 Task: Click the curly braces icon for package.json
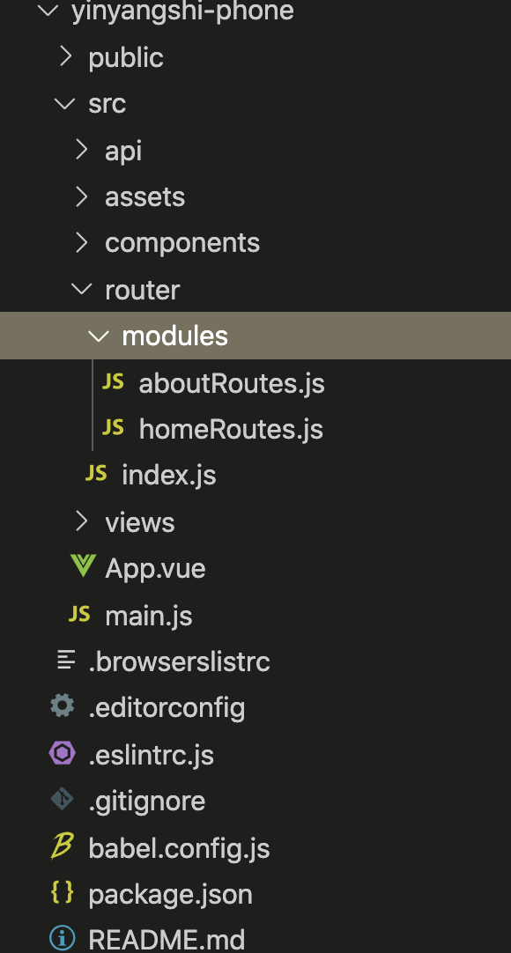click(x=62, y=892)
